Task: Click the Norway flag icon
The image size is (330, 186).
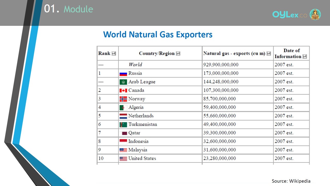Action: click(123, 99)
